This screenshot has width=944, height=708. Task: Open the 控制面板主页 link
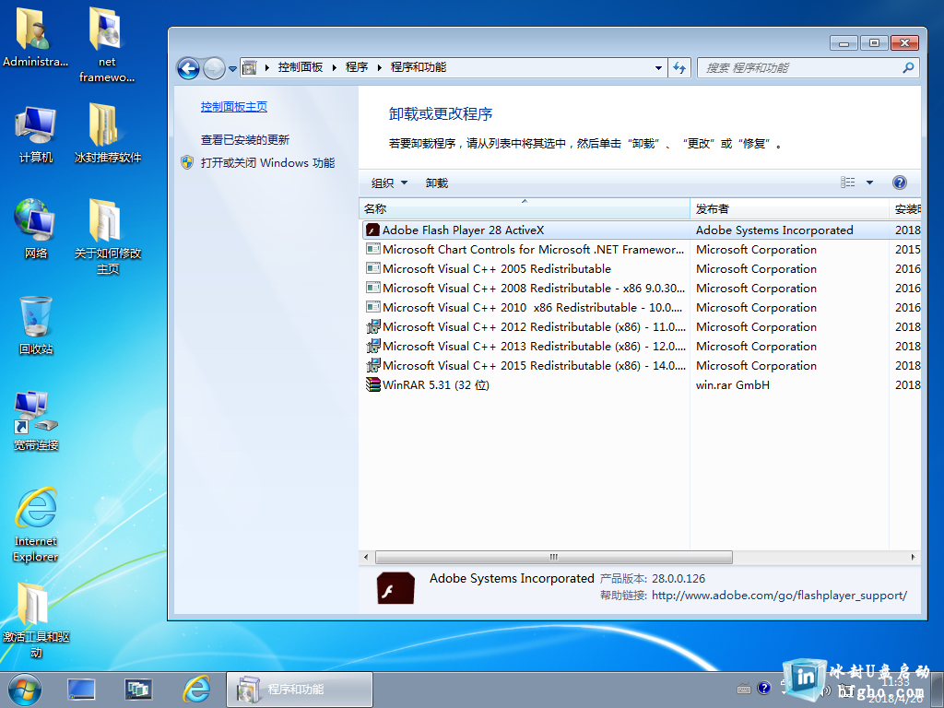[234, 107]
